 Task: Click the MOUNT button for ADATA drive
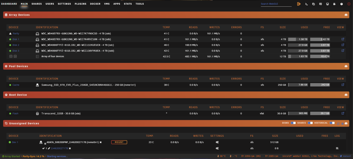point(119,142)
